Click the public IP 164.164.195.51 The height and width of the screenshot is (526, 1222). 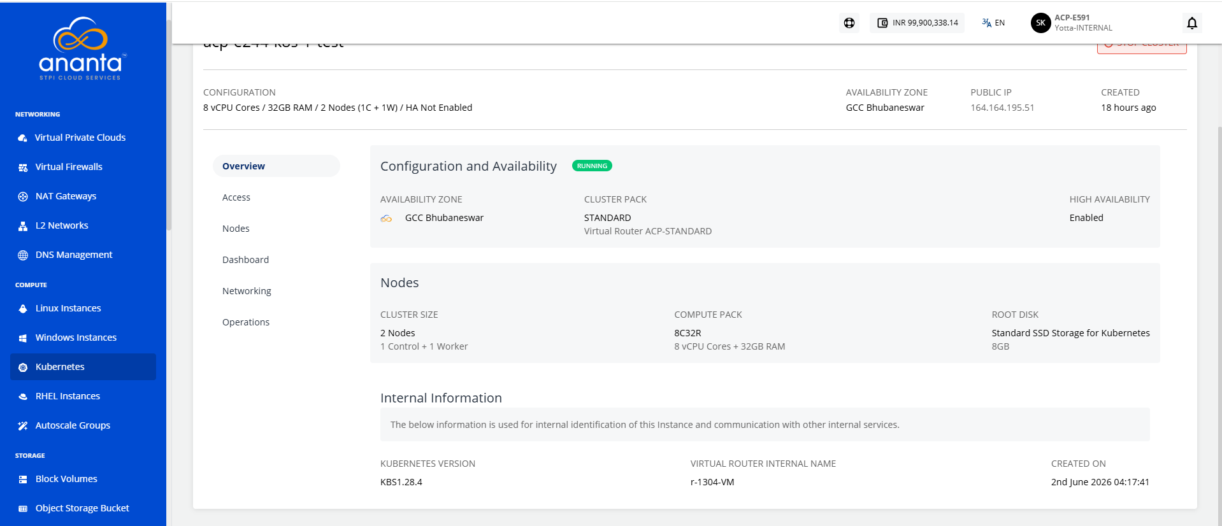pyautogui.click(x=1002, y=108)
